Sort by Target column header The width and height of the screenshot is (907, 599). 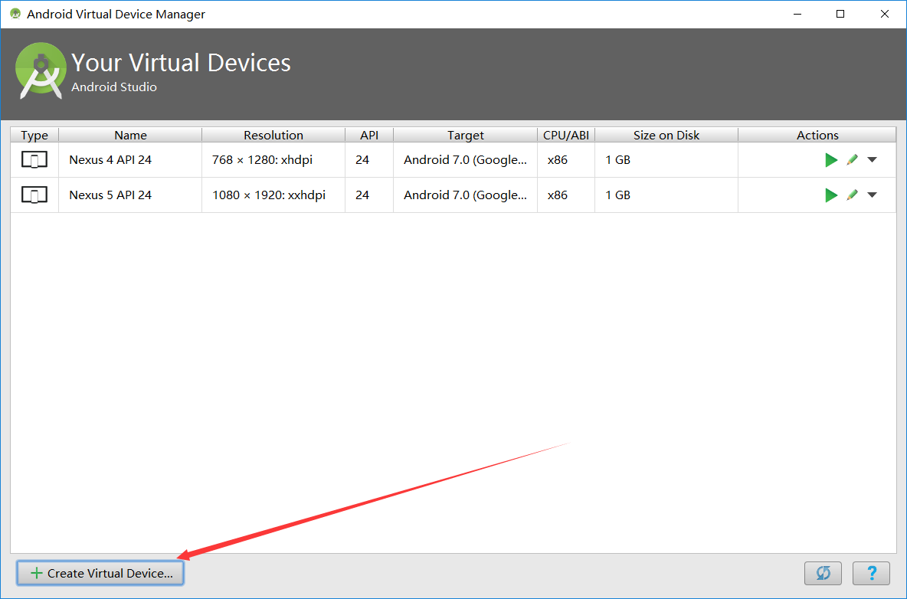click(x=465, y=135)
